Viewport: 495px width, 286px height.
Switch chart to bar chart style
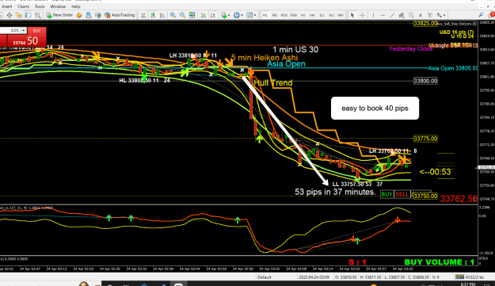pos(143,15)
